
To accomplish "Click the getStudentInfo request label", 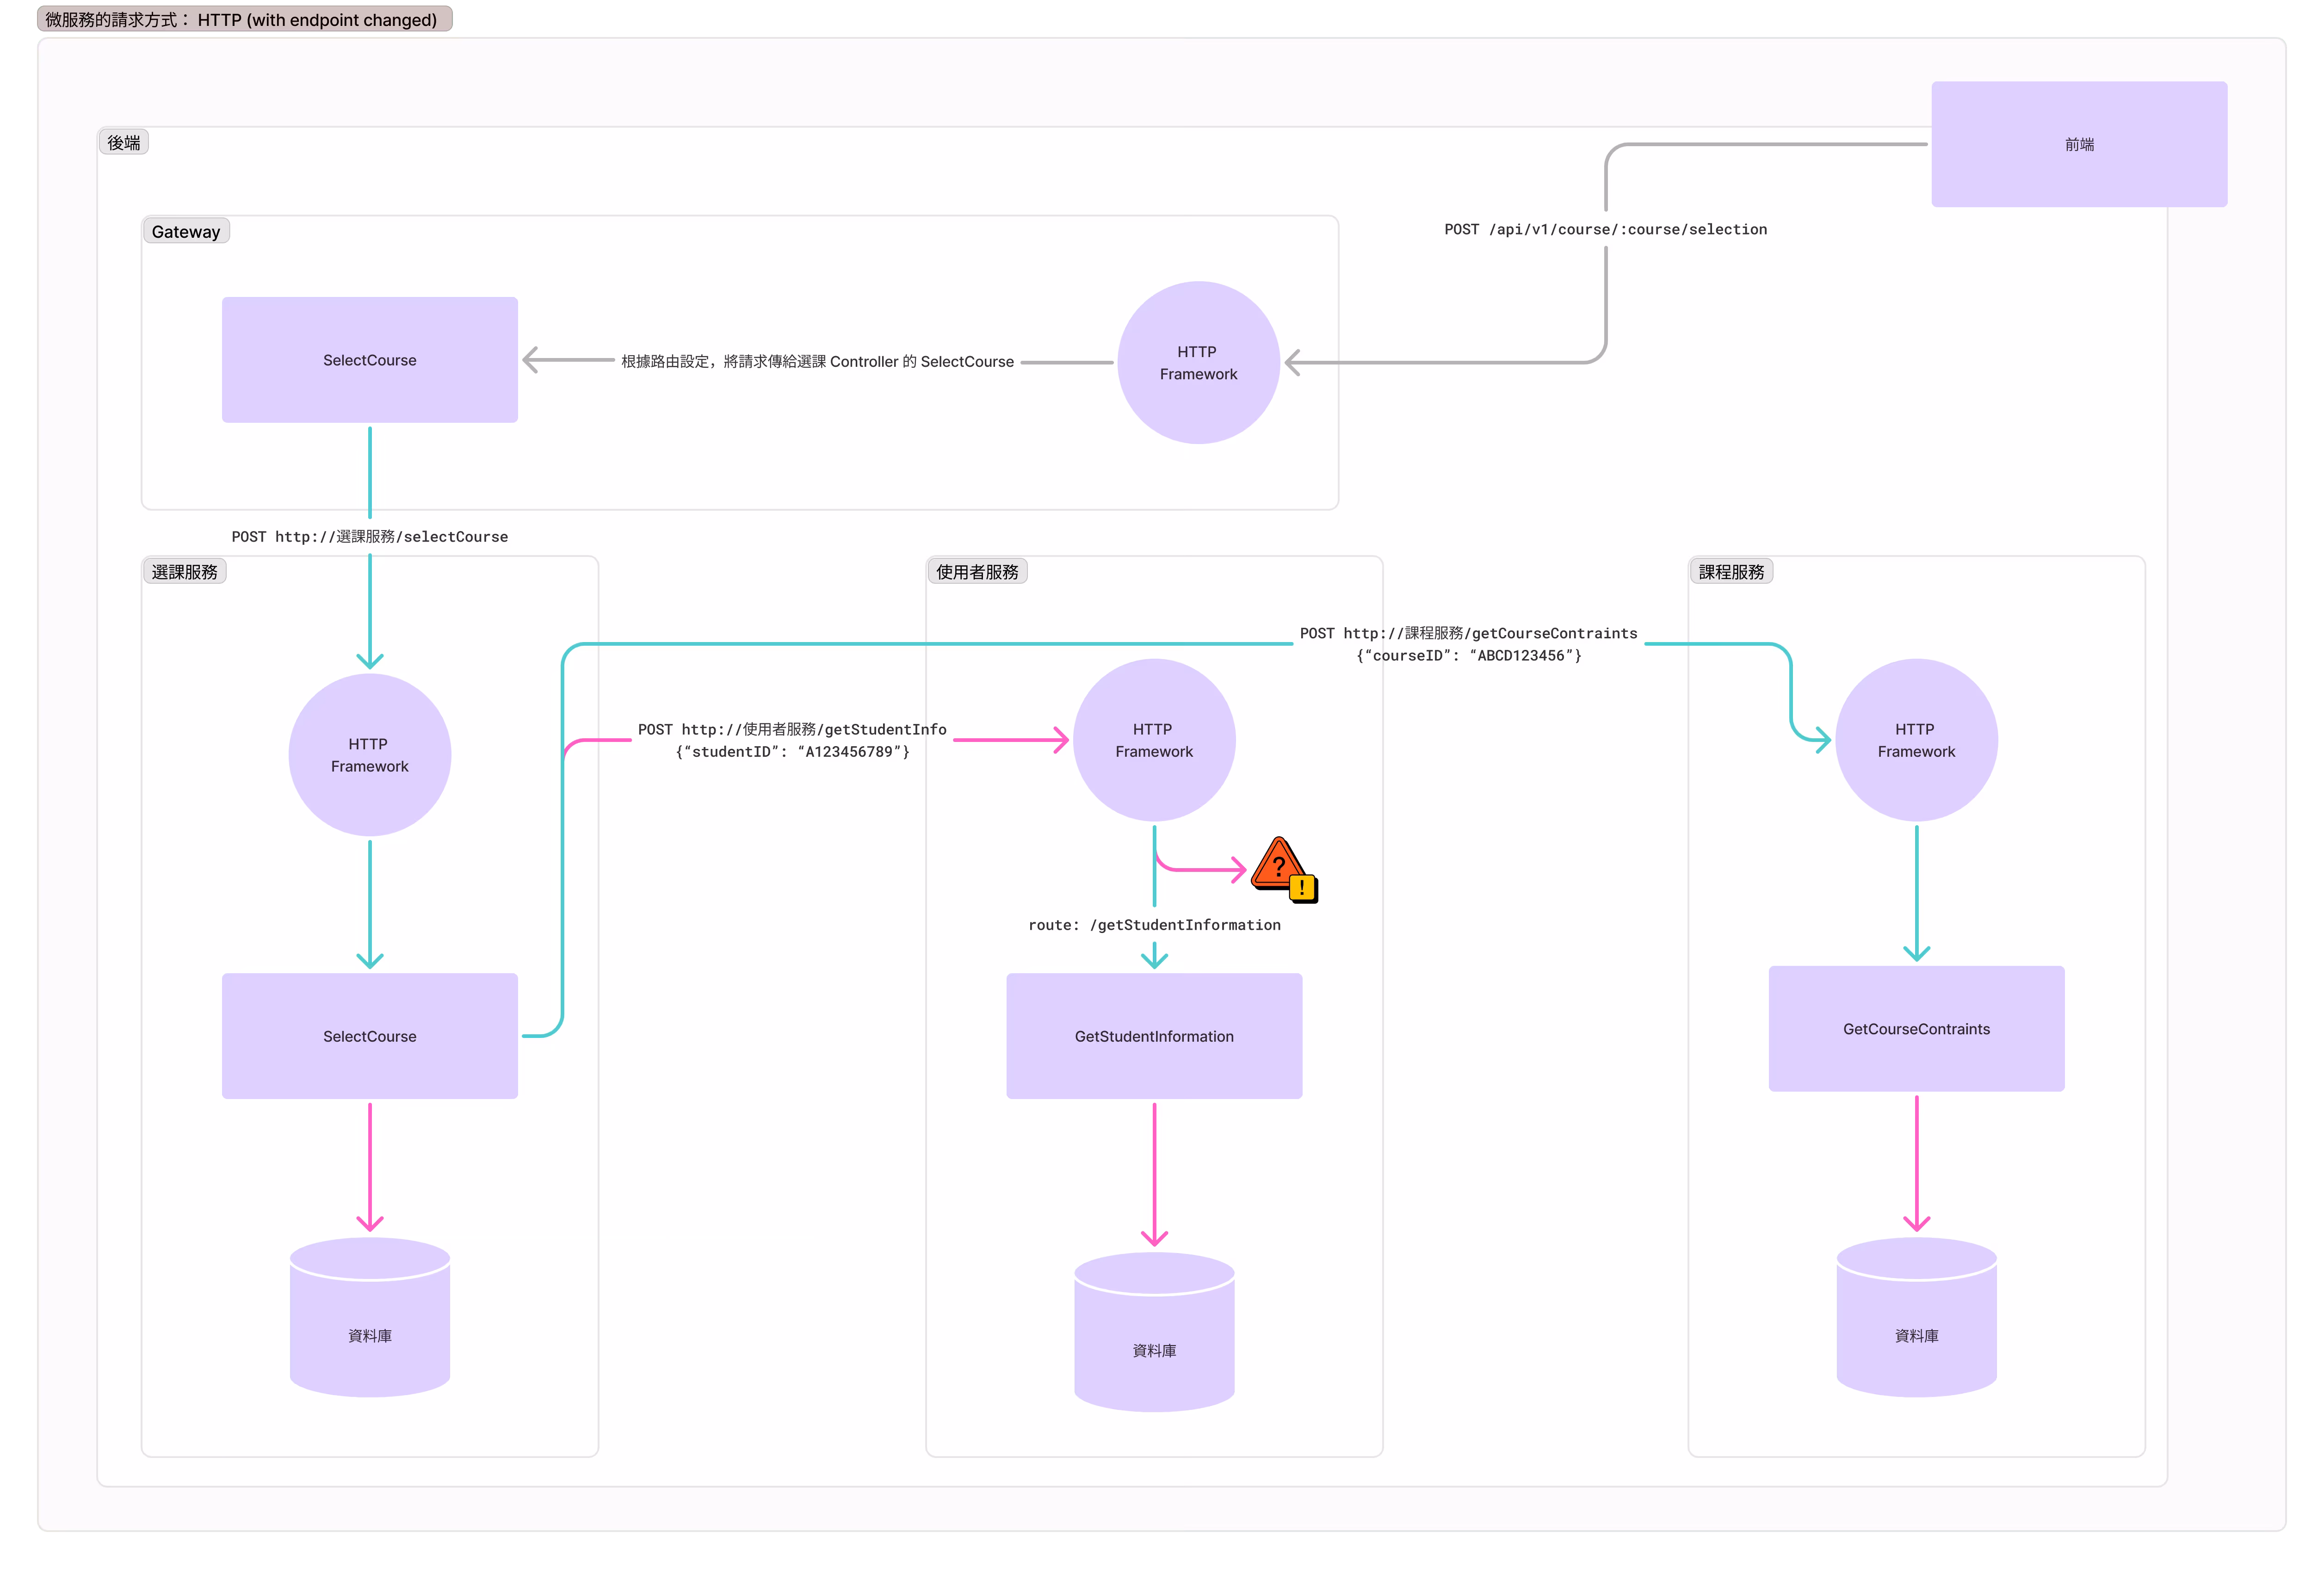I will (x=792, y=740).
